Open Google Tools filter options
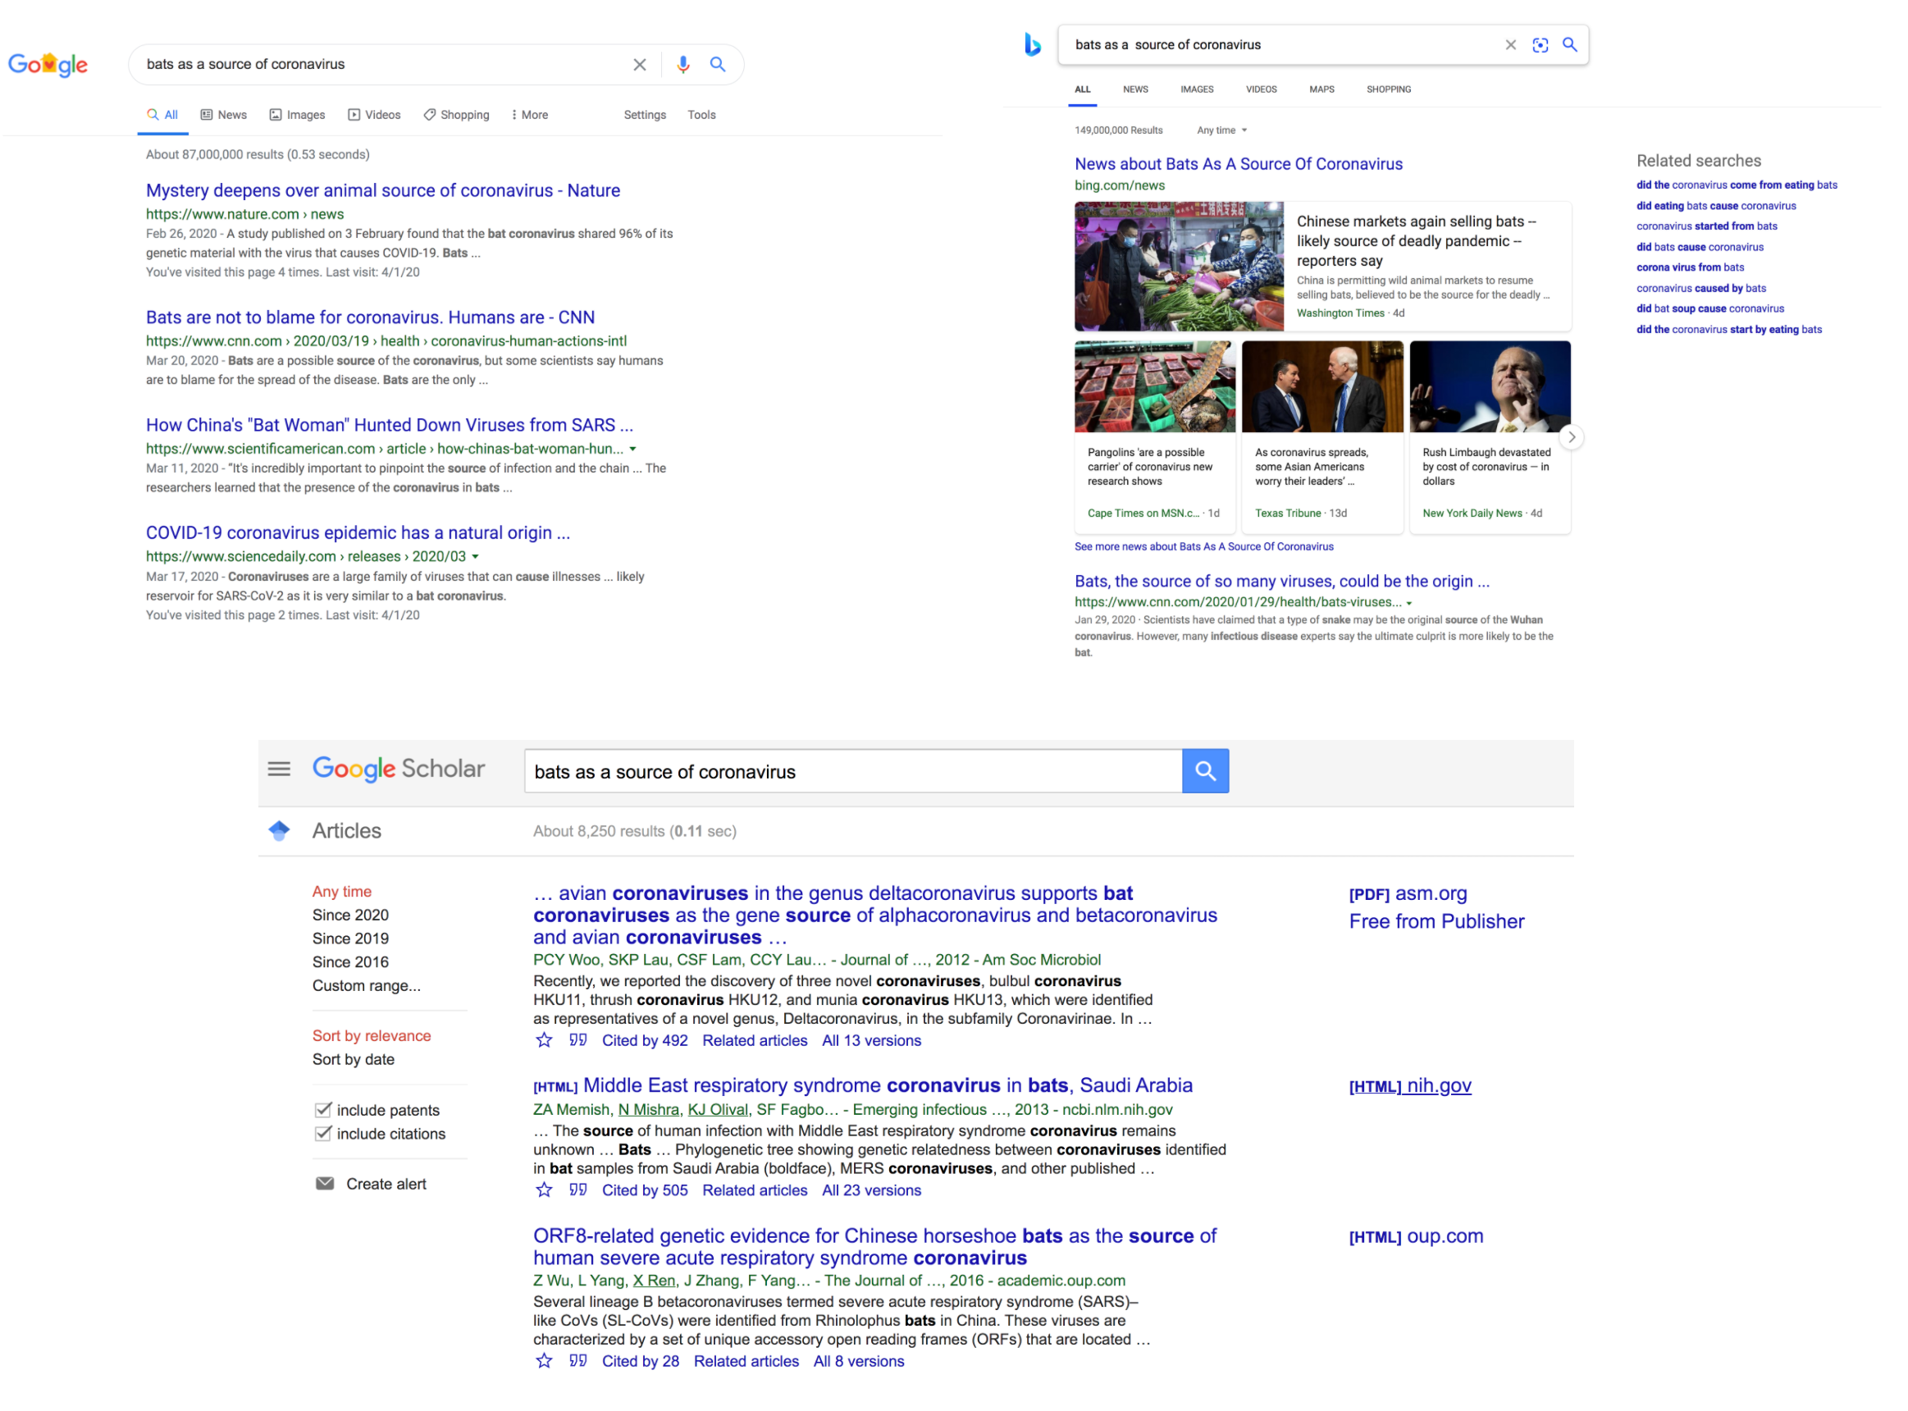This screenshot has height=1411, width=1908. coord(702,116)
